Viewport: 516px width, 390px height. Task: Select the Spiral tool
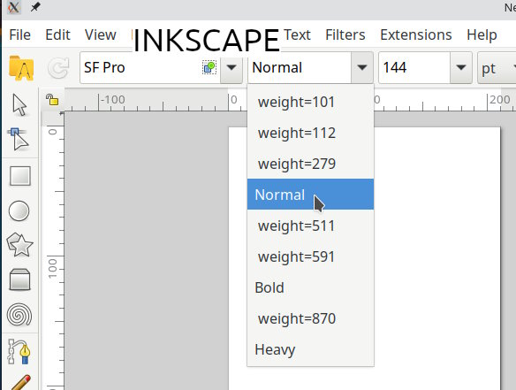point(19,315)
